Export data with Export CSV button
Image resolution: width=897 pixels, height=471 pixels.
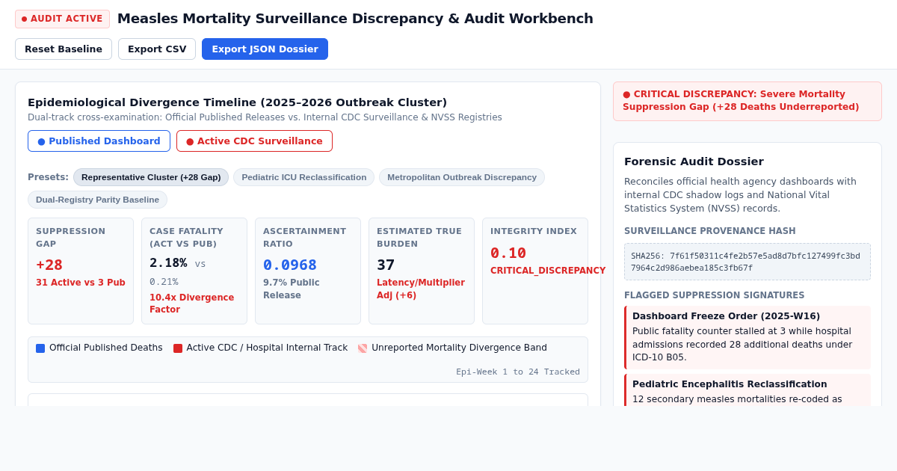[157, 49]
